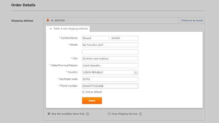Click the first name field with Eduard

tap(96, 38)
